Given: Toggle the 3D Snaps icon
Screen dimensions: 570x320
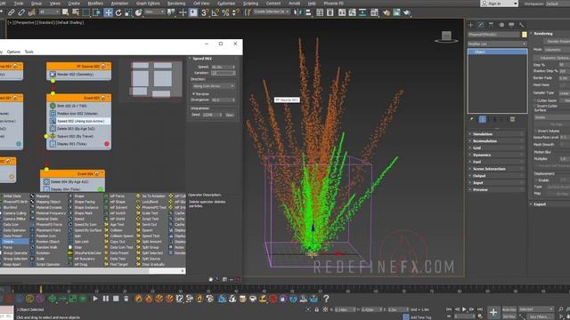Looking at the screenshot, I should (x=205, y=12).
